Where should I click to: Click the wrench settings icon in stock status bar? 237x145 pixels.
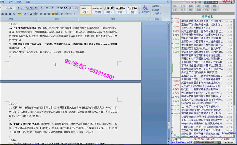[233, 139]
